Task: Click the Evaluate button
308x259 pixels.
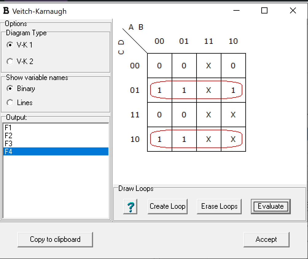Action: (x=271, y=207)
